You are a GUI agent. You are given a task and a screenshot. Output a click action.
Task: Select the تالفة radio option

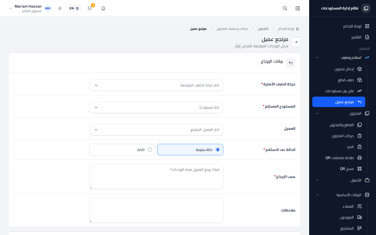click(x=122, y=150)
